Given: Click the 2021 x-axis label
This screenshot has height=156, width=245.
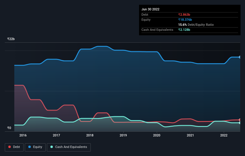Looking at the screenshot, I should [x=190, y=135].
